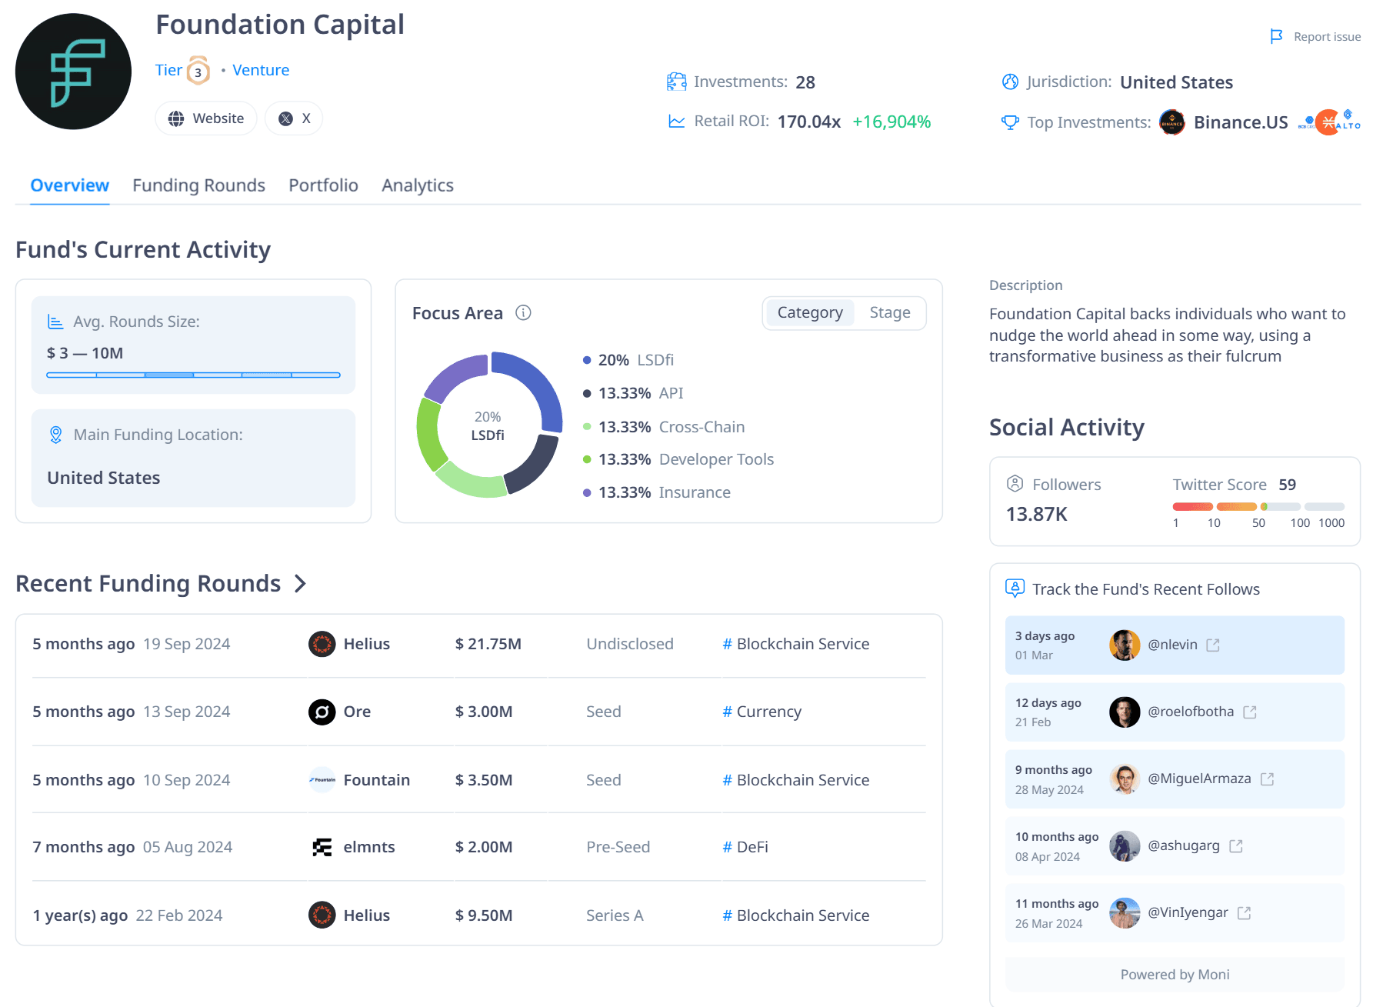Open @nlevin external link icon
Viewport: 1373px width, 1007px height.
click(1213, 645)
